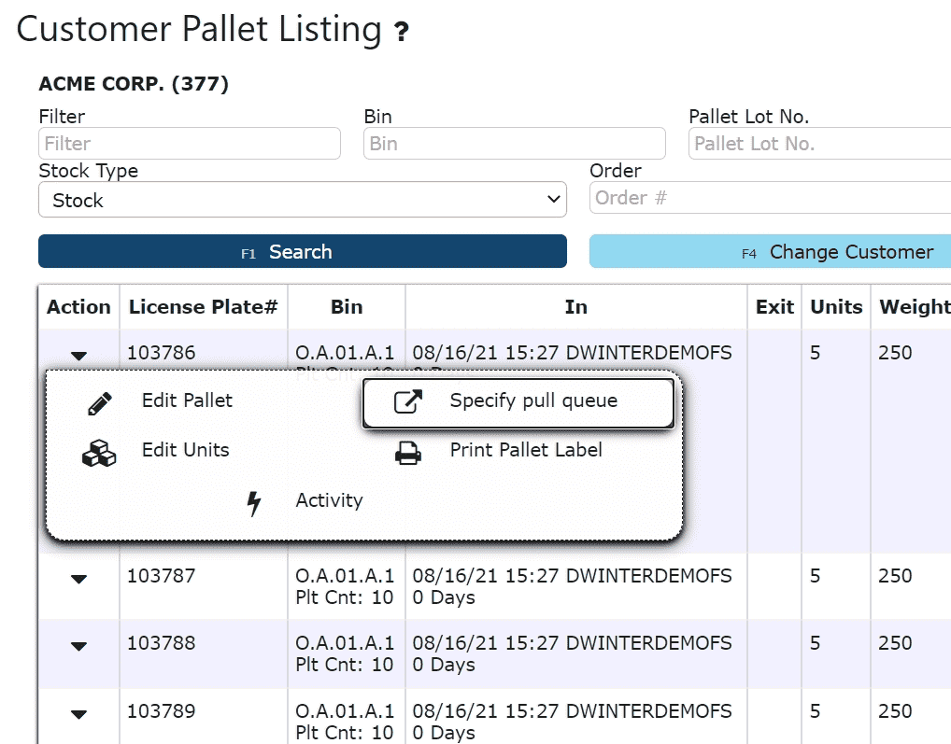Viewport: 951px width, 744px height.
Task: Click the License Plate# column header
Action: pos(204,307)
